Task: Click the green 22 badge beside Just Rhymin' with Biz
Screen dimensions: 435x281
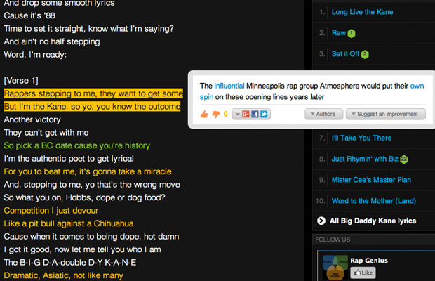Action: (404, 159)
